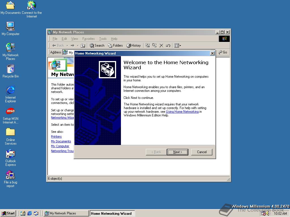Screen dimensions: 290x217
Task: Click the system clock showing 10:02 AM
Action: [280, 214]
